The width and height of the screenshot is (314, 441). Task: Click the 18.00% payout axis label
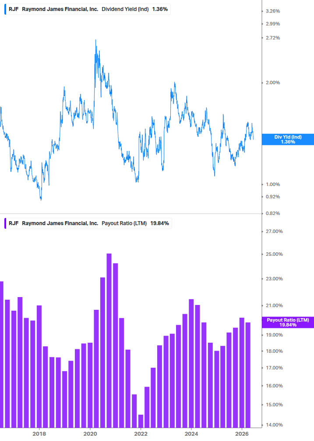(x=274, y=351)
